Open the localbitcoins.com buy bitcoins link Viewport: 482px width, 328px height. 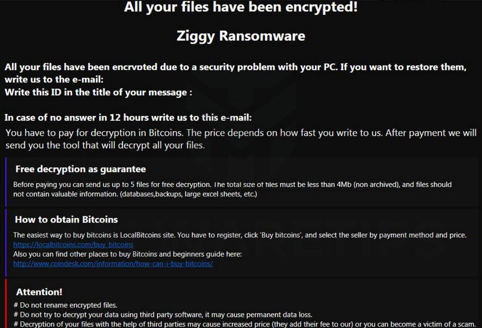coord(73,245)
